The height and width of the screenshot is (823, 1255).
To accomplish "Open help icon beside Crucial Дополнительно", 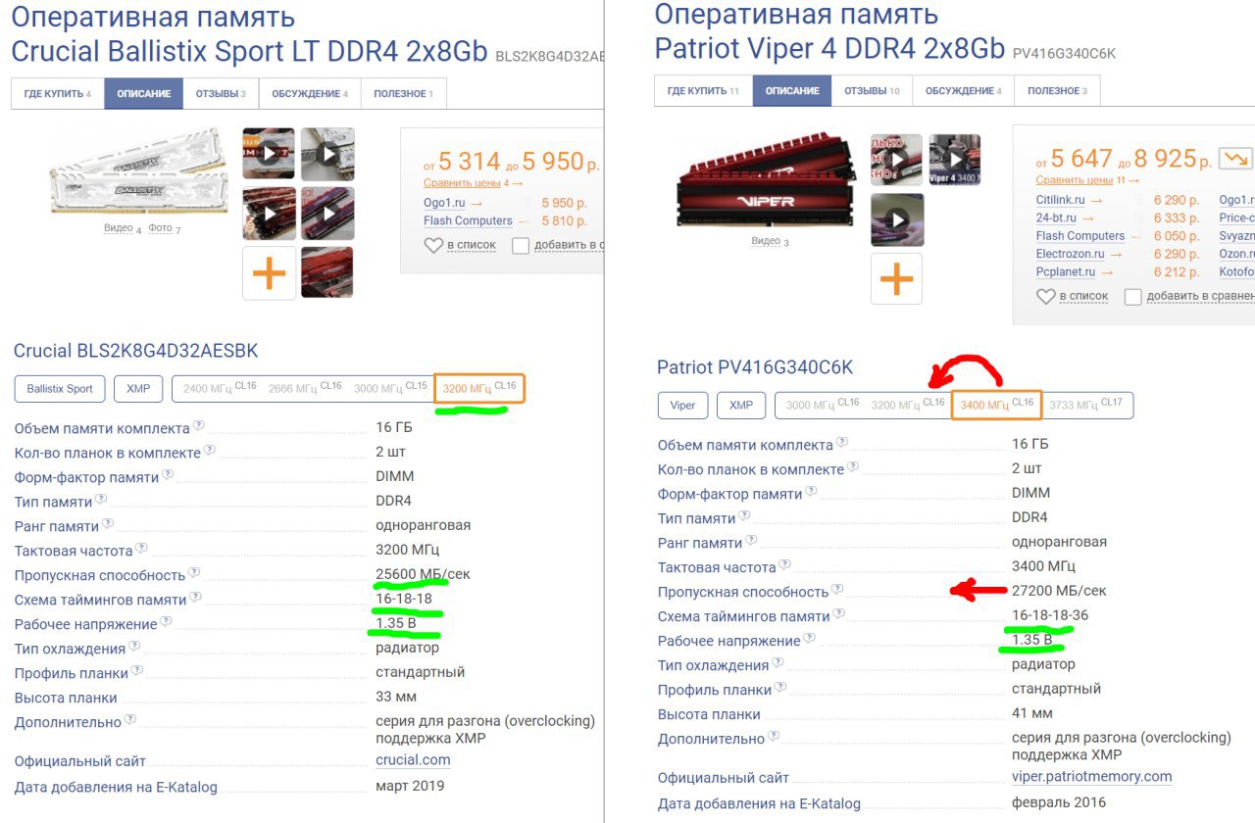I will pyautogui.click(x=130, y=720).
